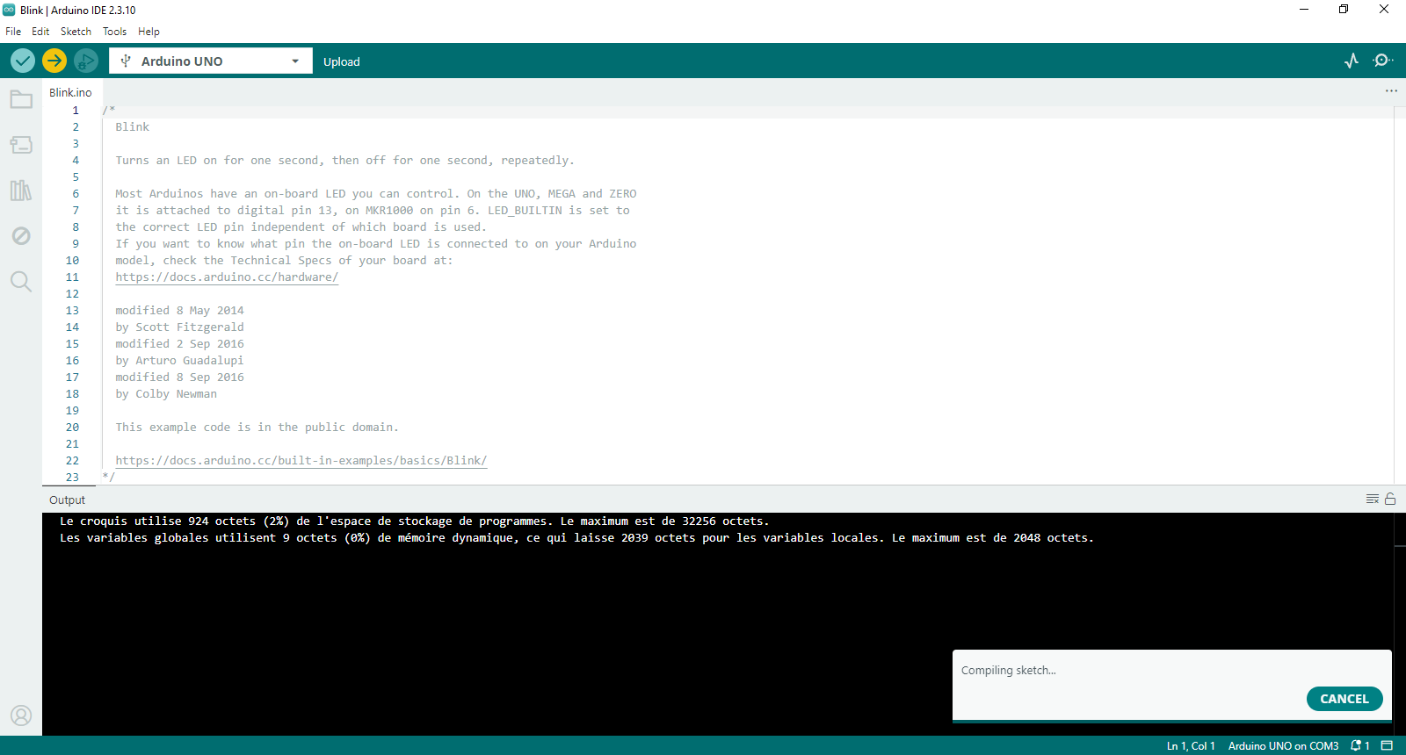Image resolution: width=1406 pixels, height=755 pixels.
Task: Cancel the sketch compilation
Action: click(1344, 699)
